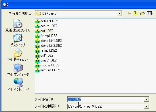The image size is (156, 112).
Task: Expand the DSPLinks location dropdown
Action: (x=119, y=14)
